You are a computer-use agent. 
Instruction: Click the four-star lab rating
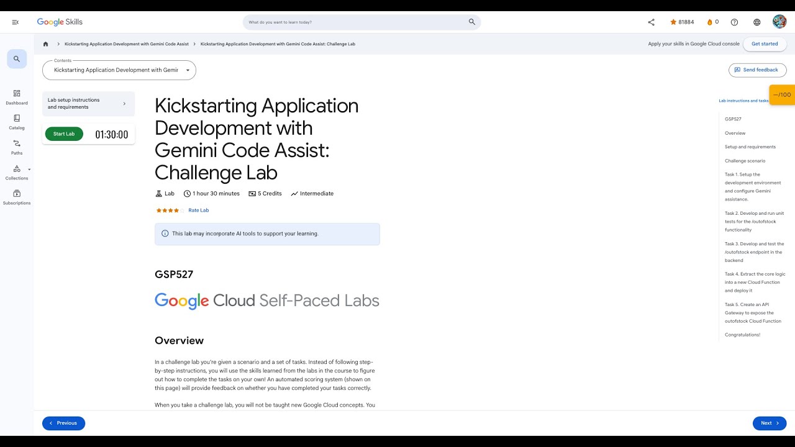(x=170, y=210)
